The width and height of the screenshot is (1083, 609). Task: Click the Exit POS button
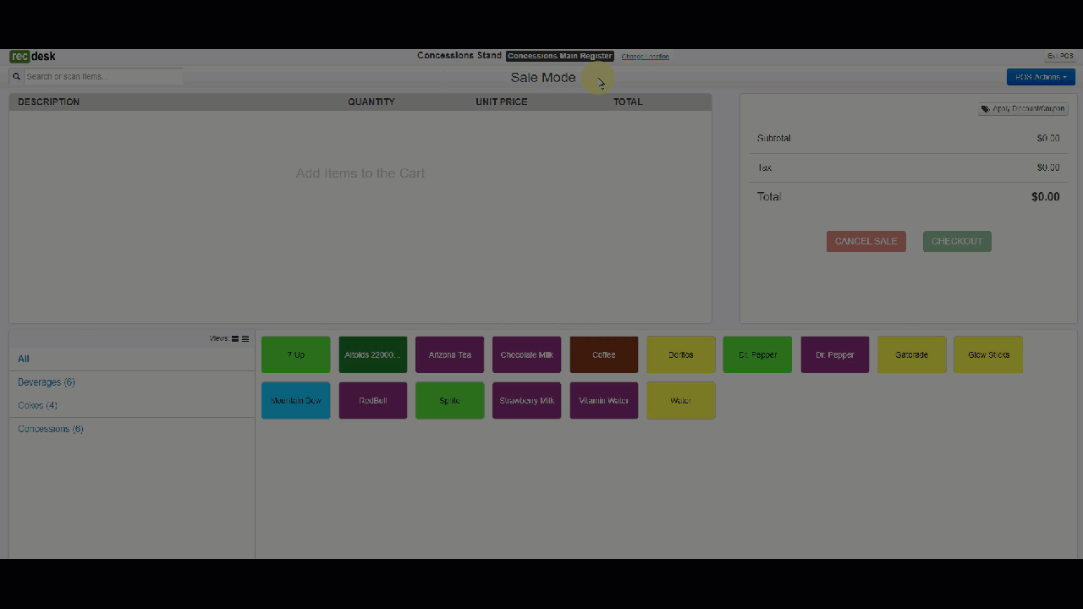coord(1059,57)
